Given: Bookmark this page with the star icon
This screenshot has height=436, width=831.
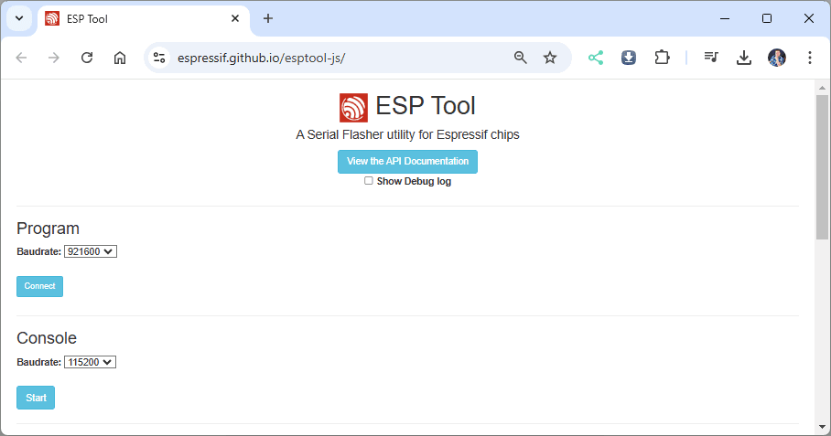Looking at the screenshot, I should pos(550,58).
